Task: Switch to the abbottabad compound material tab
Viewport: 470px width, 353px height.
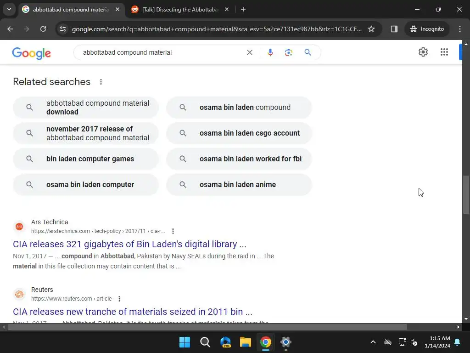Action: (x=71, y=10)
